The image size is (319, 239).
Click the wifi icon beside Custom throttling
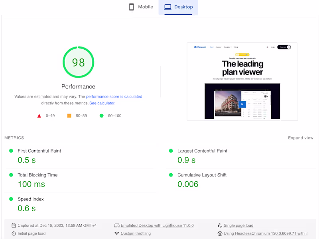[x=117, y=233]
